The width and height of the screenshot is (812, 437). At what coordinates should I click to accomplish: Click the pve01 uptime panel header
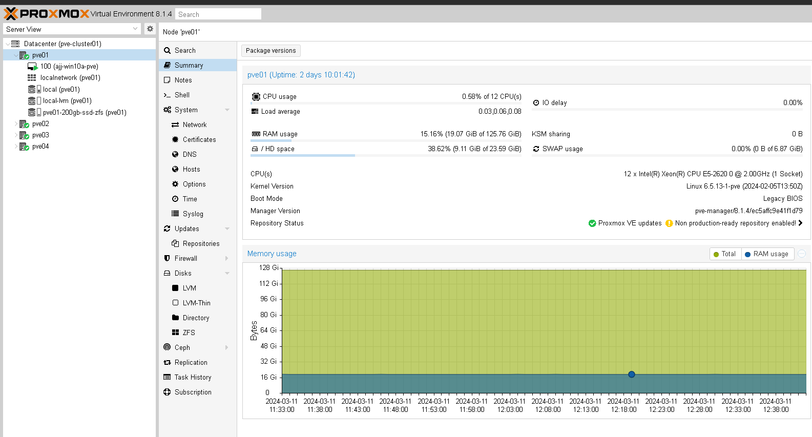(x=301, y=75)
